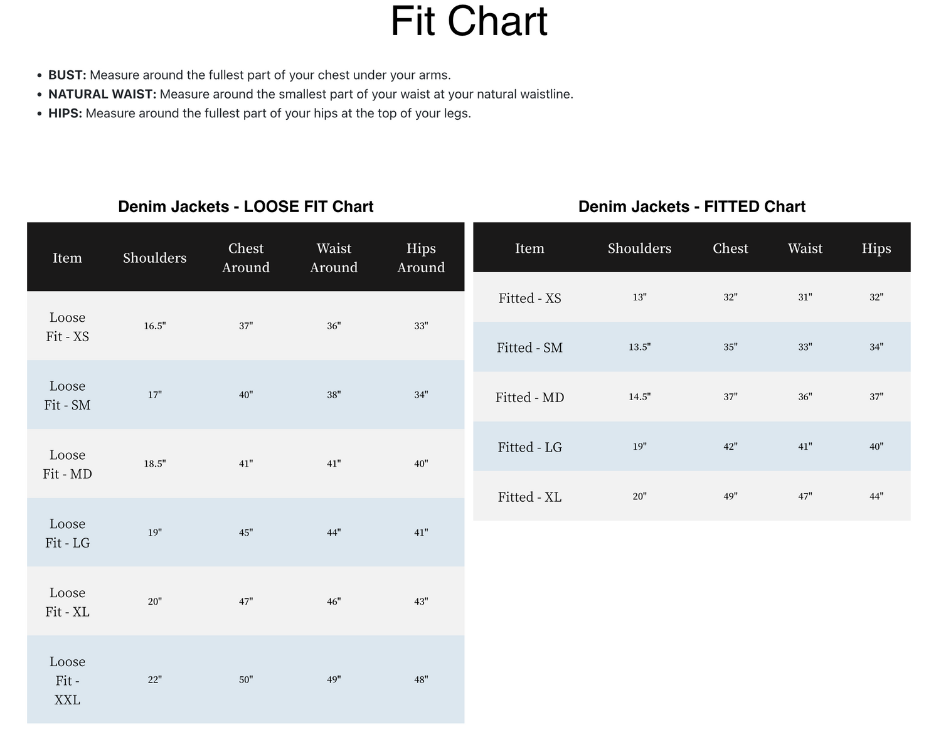941x737 pixels.
Task: Select the Loose Fit - XL row label
Action: coord(67,603)
